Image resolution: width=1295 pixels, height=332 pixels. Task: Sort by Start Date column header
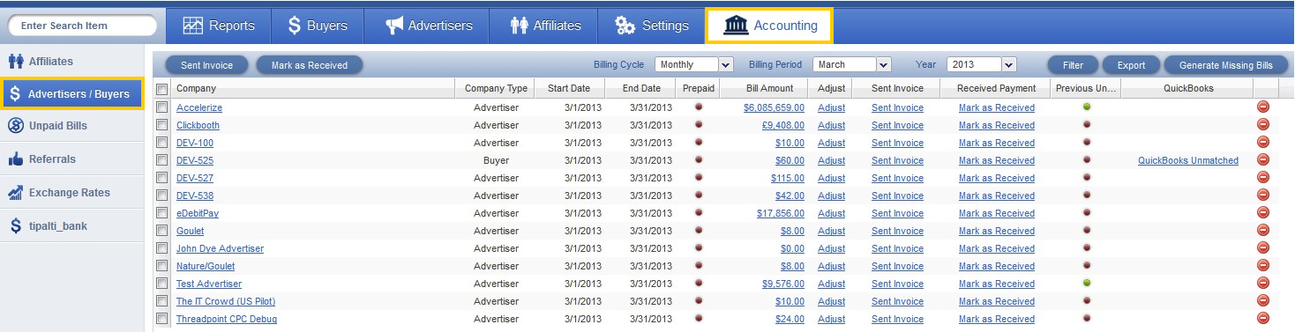pyautogui.click(x=569, y=88)
